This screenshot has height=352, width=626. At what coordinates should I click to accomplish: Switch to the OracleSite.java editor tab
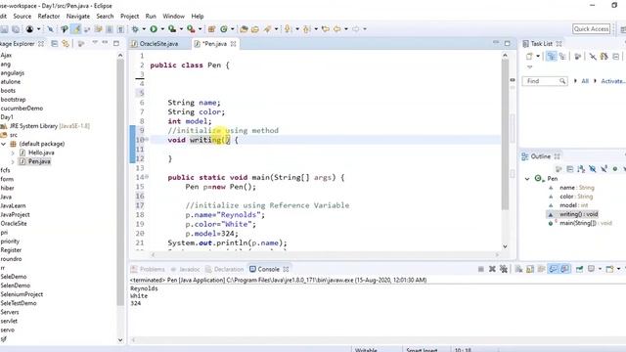pos(158,44)
